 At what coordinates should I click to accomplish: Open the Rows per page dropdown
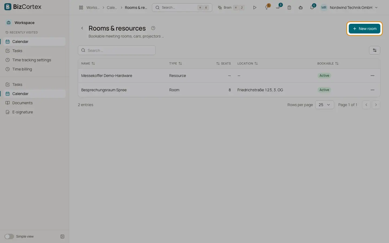(x=325, y=105)
